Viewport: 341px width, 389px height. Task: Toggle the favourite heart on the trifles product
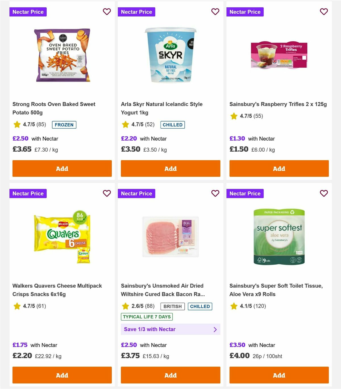pyautogui.click(x=324, y=12)
